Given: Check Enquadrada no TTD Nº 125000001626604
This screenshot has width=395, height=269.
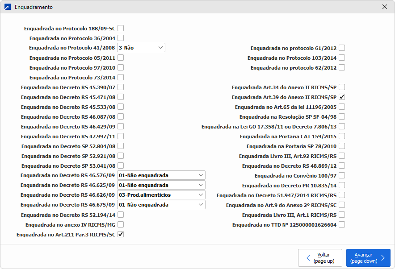Looking at the screenshot, I should coord(342,224).
